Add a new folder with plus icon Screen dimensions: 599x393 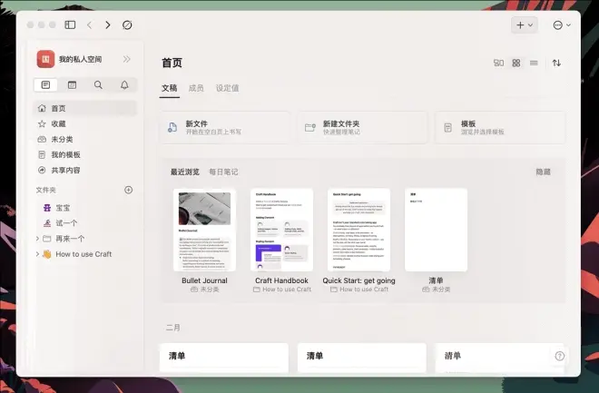click(128, 190)
